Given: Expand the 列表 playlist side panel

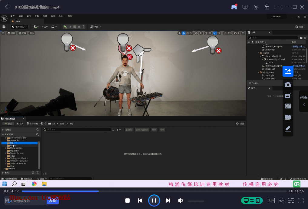Looking at the screenshot, I should (x=304, y=101).
